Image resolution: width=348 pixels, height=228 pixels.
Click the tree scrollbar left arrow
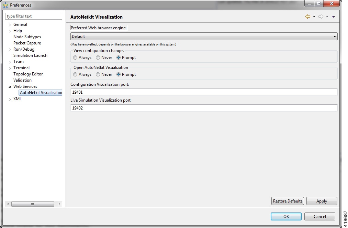click(8, 204)
